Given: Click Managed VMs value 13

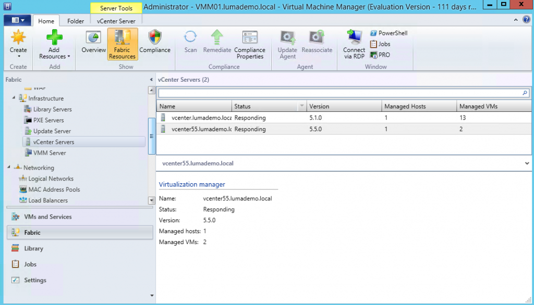Looking at the screenshot, I should tap(462, 118).
